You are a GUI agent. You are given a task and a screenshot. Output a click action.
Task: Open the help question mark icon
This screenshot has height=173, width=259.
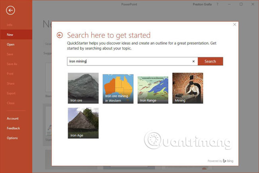click(218, 4)
